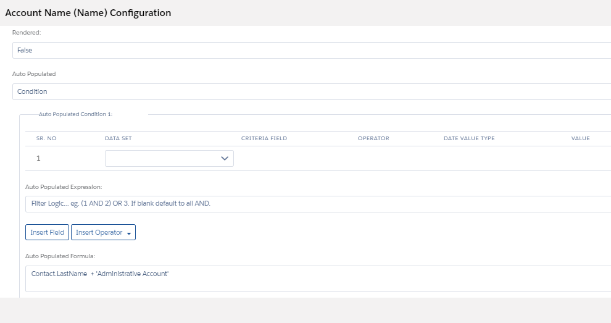Click the SR. NO column header
Image resolution: width=611 pixels, height=323 pixels.
(x=46, y=138)
